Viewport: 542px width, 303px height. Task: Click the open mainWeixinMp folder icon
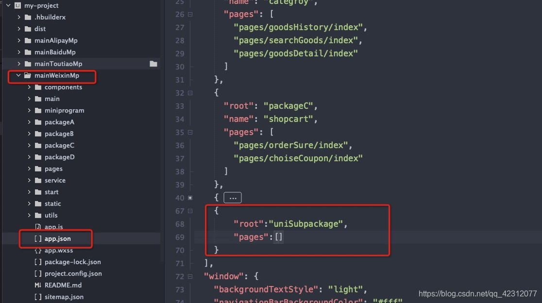[28, 75]
